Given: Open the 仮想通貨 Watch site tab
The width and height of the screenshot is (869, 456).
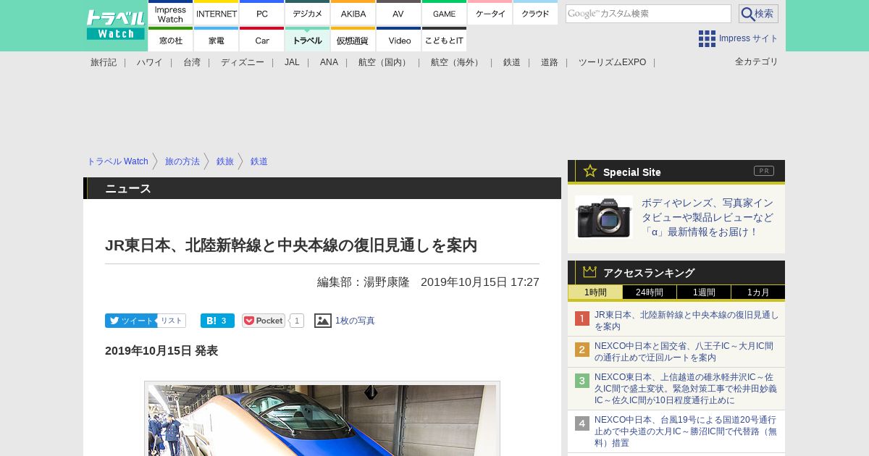Looking at the screenshot, I should point(353,40).
